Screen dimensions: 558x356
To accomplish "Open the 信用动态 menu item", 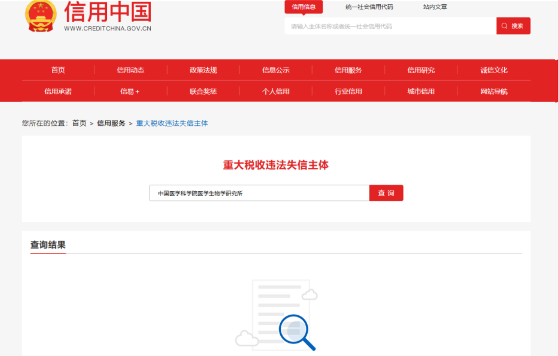I will 131,70.
